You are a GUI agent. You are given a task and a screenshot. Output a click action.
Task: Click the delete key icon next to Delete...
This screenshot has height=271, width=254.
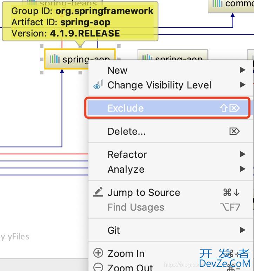point(234,131)
